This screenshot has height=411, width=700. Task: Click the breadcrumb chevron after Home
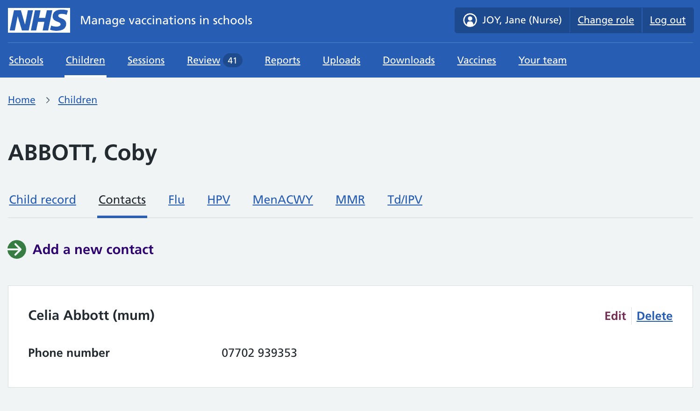48,100
